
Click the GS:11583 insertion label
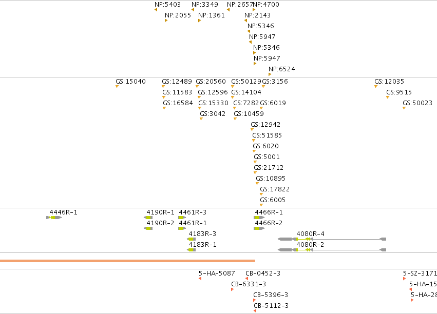pyautogui.click(x=177, y=92)
